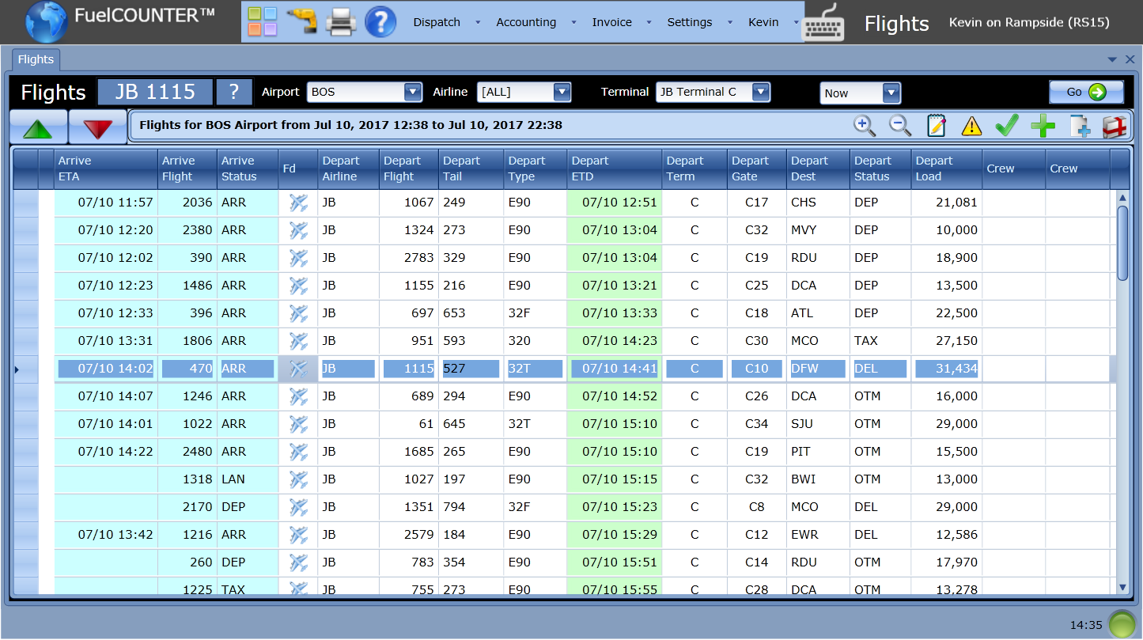The image size is (1143, 640).
Task: Click depart load 22,500
Action: (947, 313)
